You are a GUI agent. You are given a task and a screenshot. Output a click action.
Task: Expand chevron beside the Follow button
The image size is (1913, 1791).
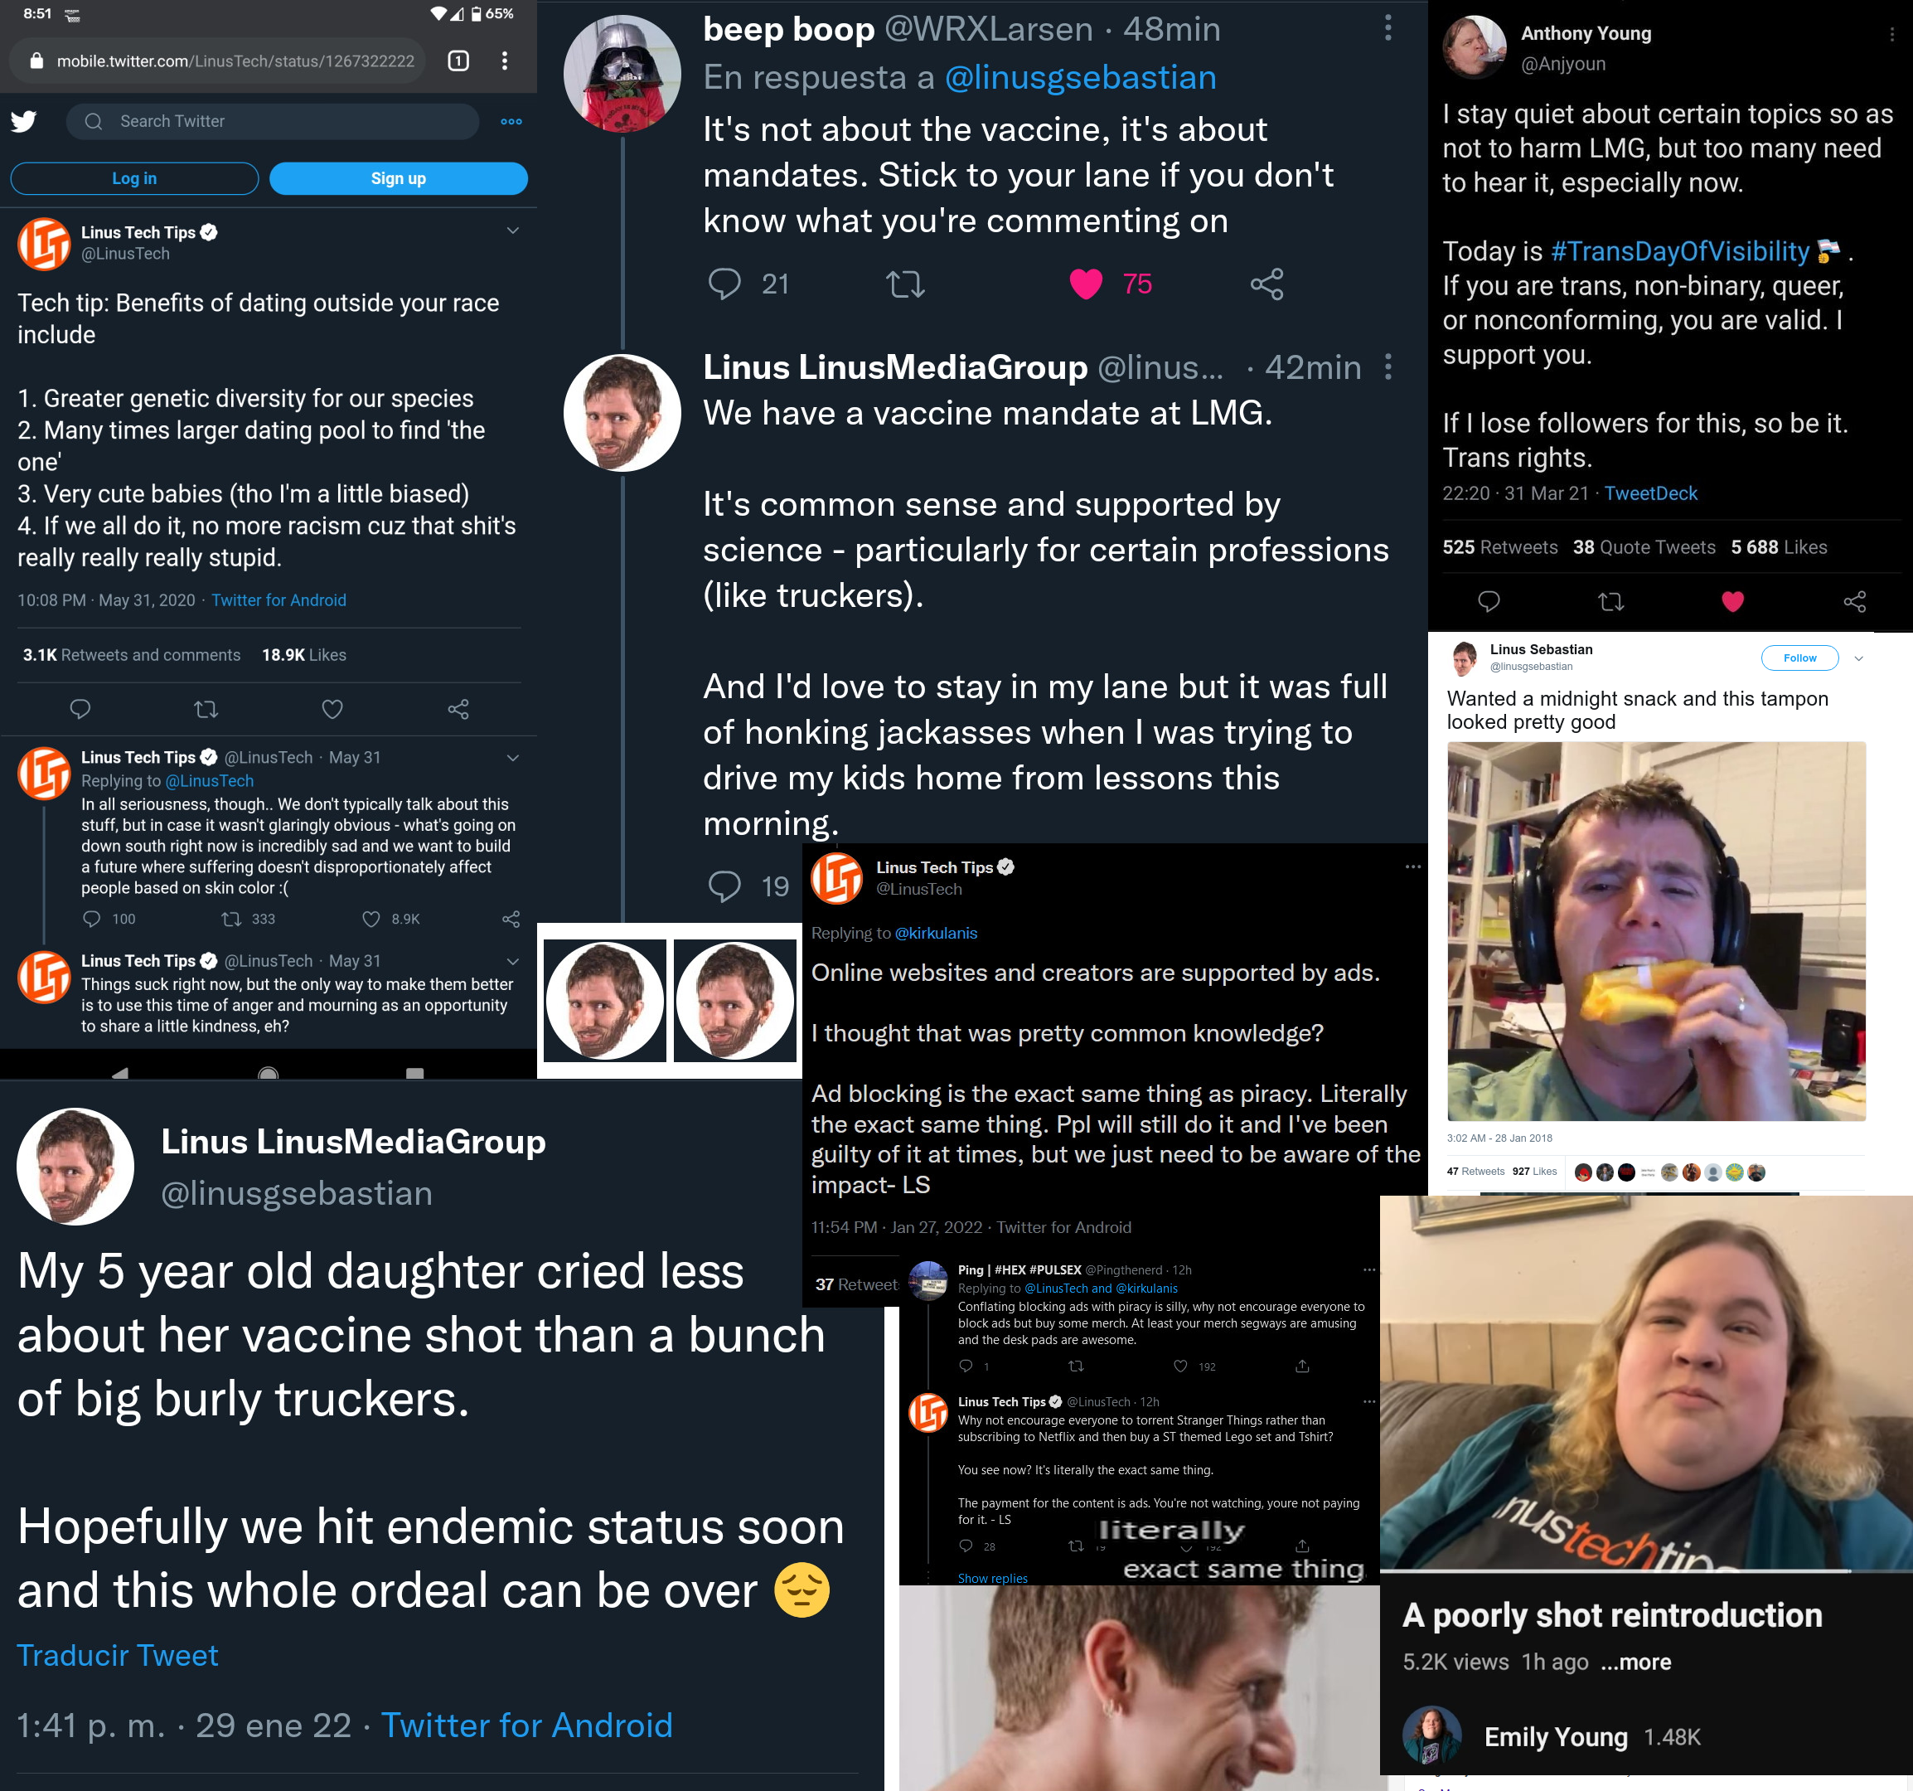coord(1858,658)
